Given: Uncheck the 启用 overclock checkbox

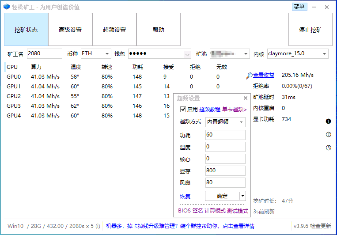Looking at the screenshot, I should click(183, 109).
